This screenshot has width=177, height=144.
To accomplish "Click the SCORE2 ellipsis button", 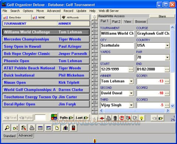I will pyautogui.click(x=167, y=93).
